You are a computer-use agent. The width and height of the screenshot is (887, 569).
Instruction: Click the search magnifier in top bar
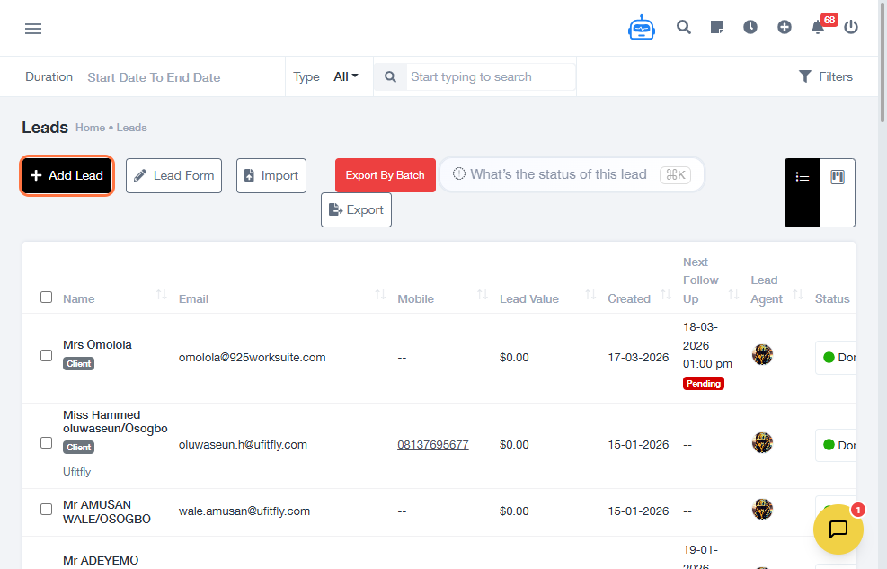click(x=684, y=28)
